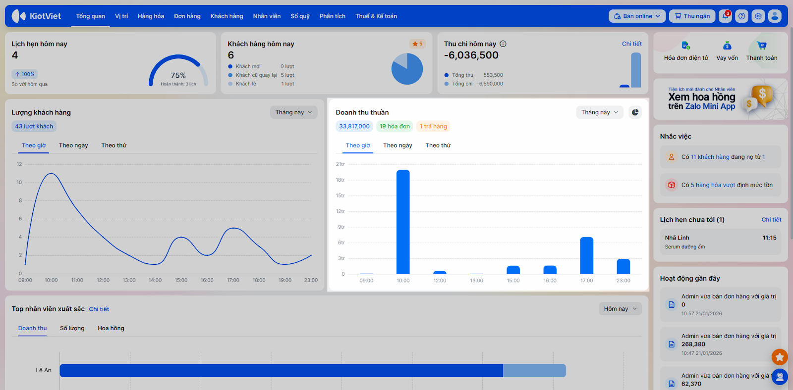This screenshot has width=793, height=390.
Task: Click the Thu ngân button
Action: coord(692,16)
